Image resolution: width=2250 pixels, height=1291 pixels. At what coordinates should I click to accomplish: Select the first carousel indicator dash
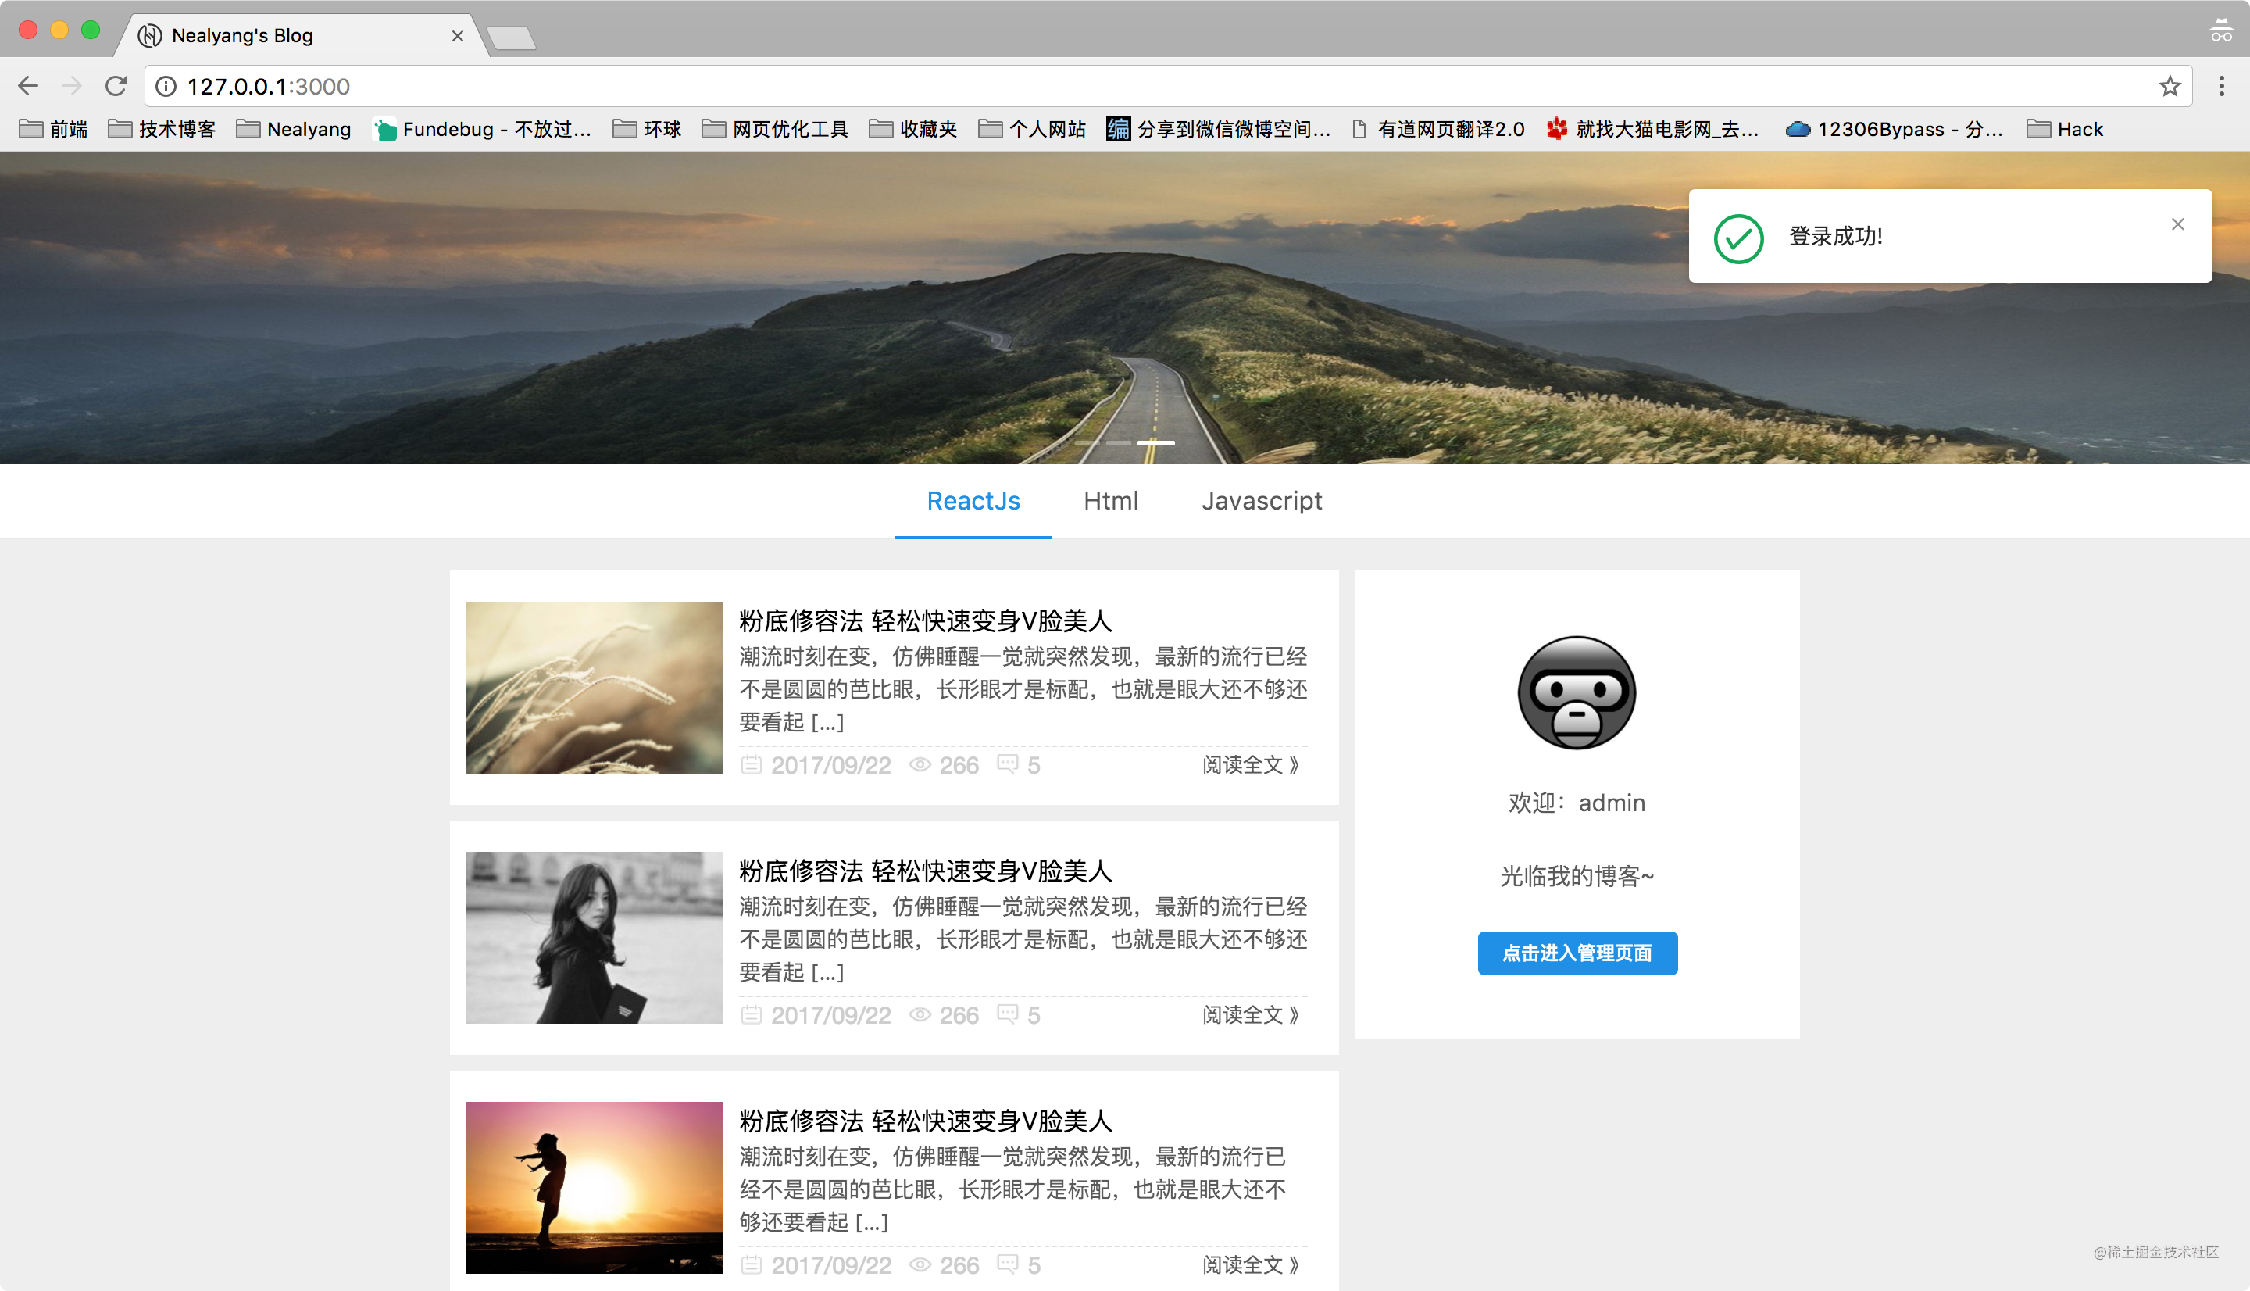pos(1087,442)
